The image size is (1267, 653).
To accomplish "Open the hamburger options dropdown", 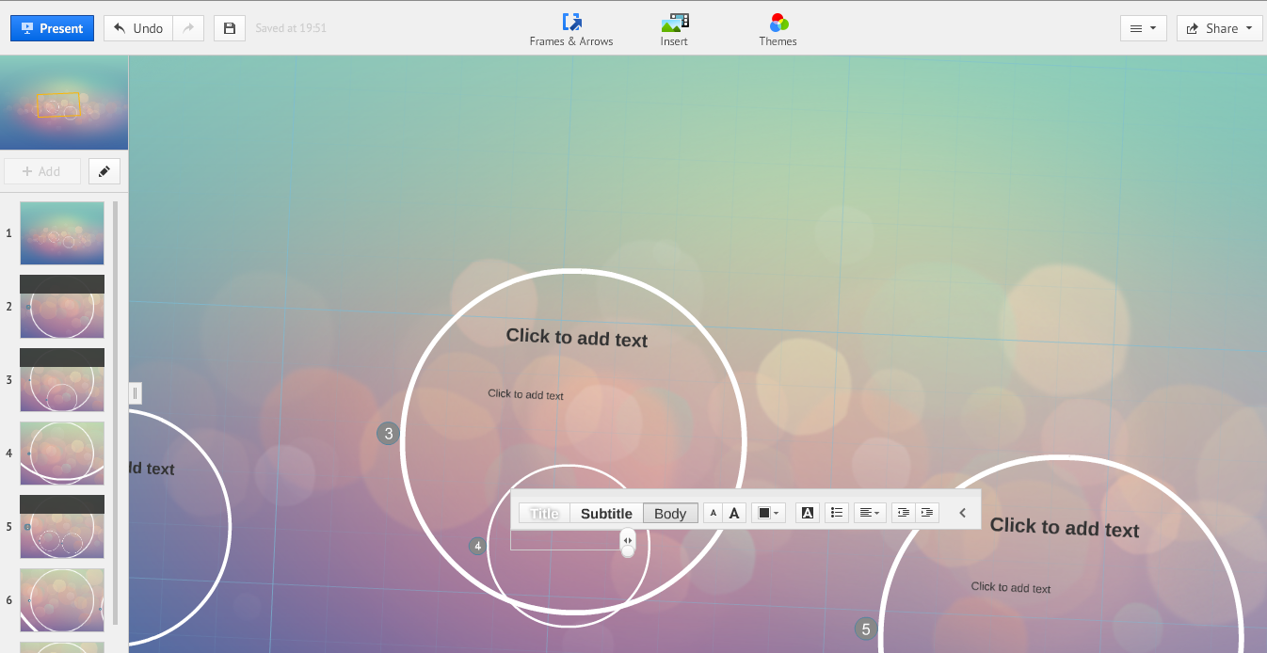I will (x=1144, y=28).
